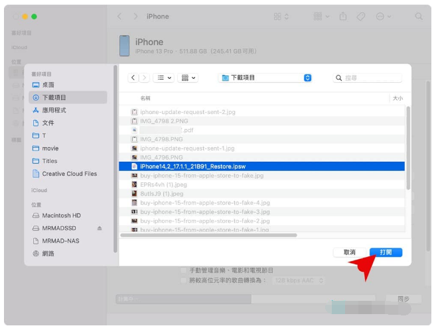This screenshot has width=436, height=330.
Task: Select 網路 in dialog sidebar
Action: tap(68, 253)
